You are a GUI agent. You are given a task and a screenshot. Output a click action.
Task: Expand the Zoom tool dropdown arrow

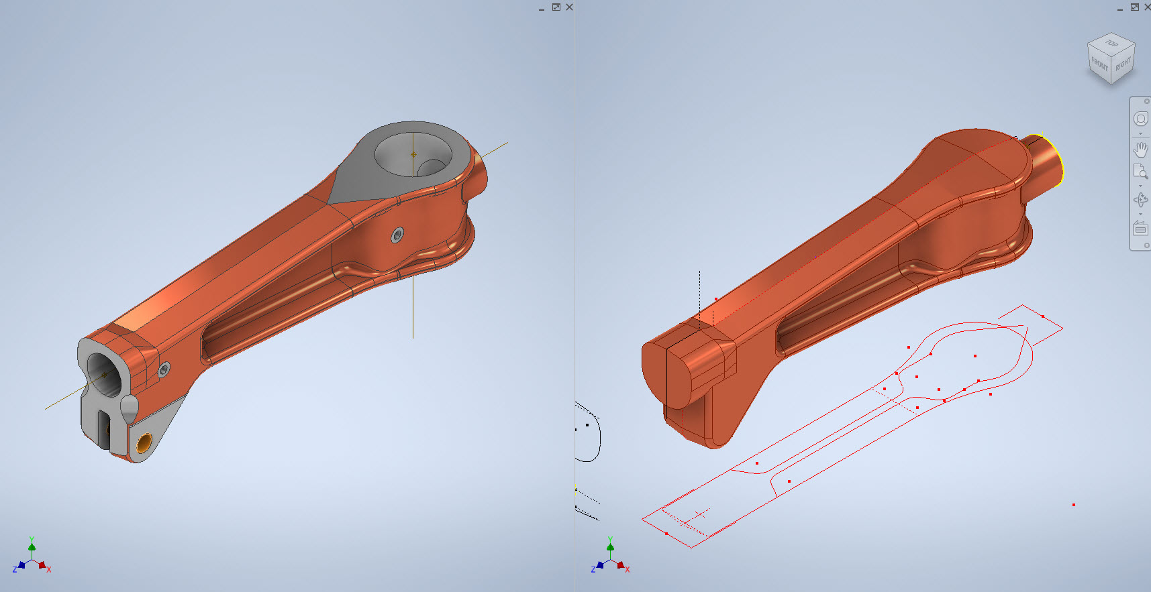(1140, 186)
